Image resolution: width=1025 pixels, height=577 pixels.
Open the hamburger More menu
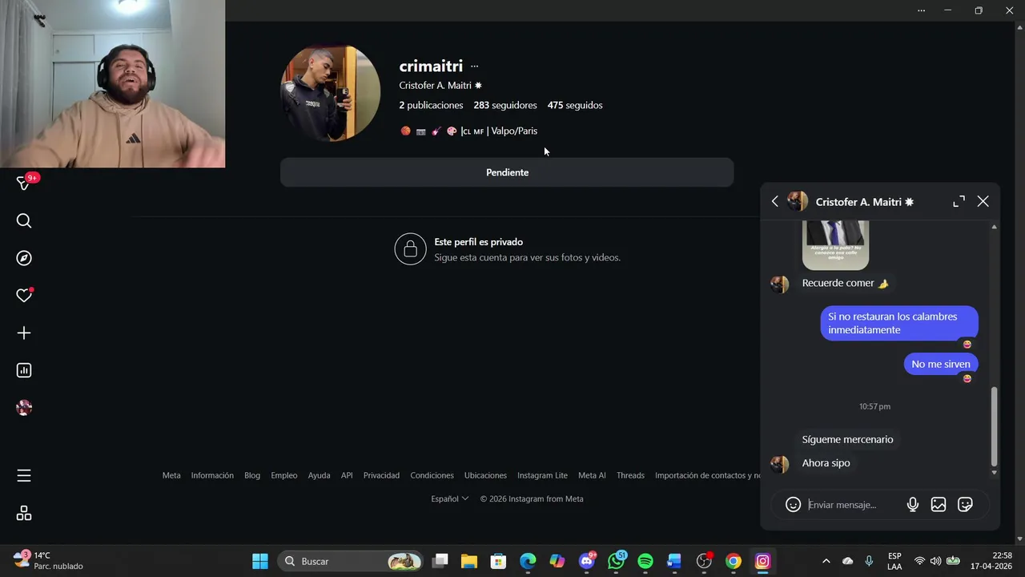[x=24, y=476]
